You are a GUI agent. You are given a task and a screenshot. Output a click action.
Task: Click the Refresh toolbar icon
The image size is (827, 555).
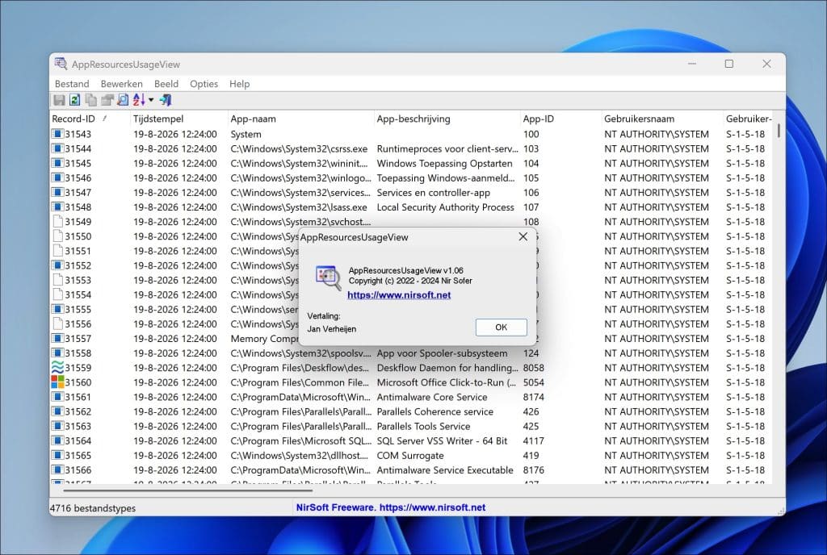click(75, 100)
